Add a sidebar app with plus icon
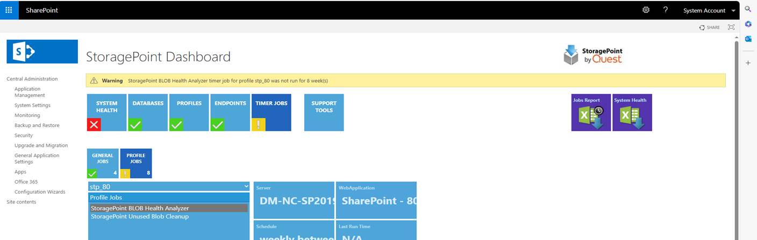This screenshot has height=240, width=757. tap(748, 63)
